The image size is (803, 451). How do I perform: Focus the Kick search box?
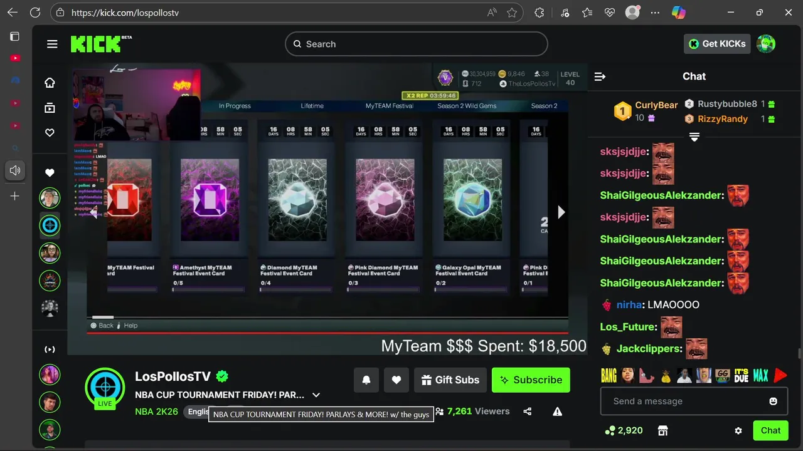click(417, 44)
